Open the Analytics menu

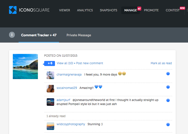(85, 10)
